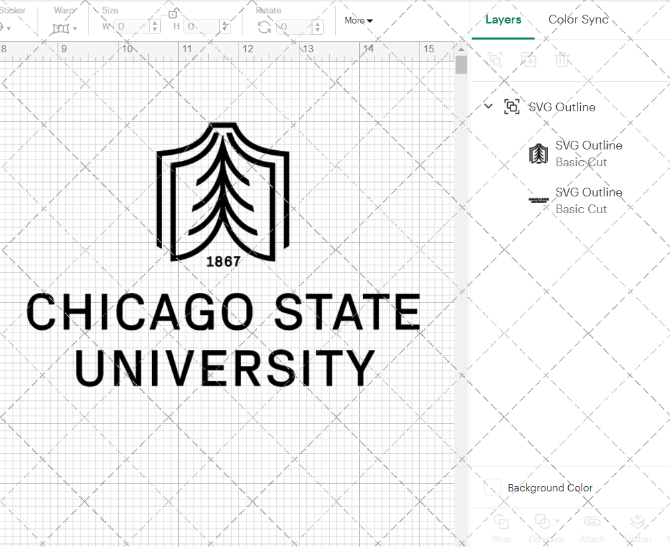670x547 pixels.
Task: Click the Delete trash icon in Layers panel
Action: point(563,60)
